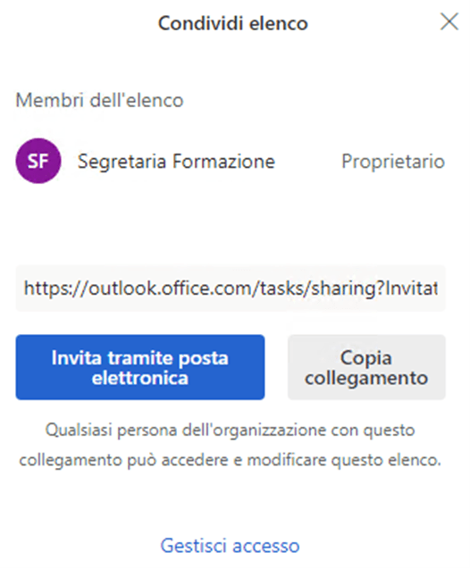Select the https sharing URL text
The width and height of the screenshot is (470, 568).
tap(231, 288)
